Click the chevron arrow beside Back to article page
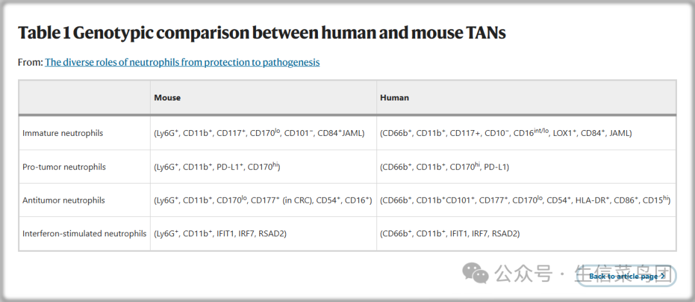This screenshot has width=695, height=302. (x=662, y=276)
